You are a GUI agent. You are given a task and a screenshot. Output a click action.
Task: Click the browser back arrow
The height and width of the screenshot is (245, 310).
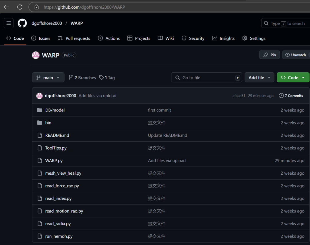coord(6,7)
